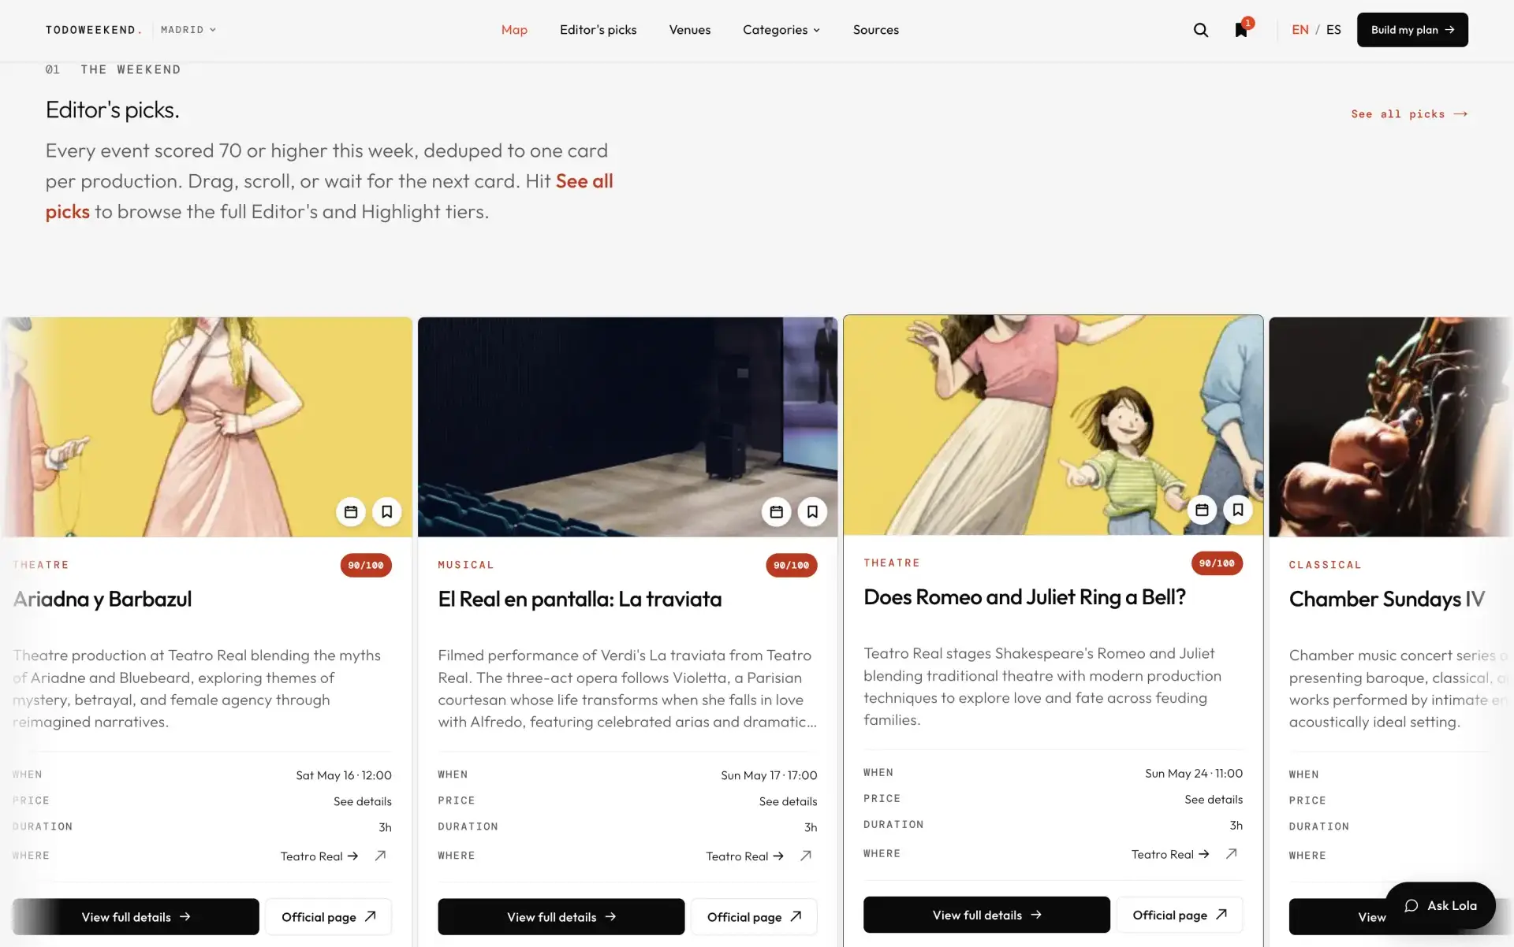This screenshot has height=947, width=1514.
Task: Click the TODOWEEKEND logo
Action: pyautogui.click(x=94, y=30)
